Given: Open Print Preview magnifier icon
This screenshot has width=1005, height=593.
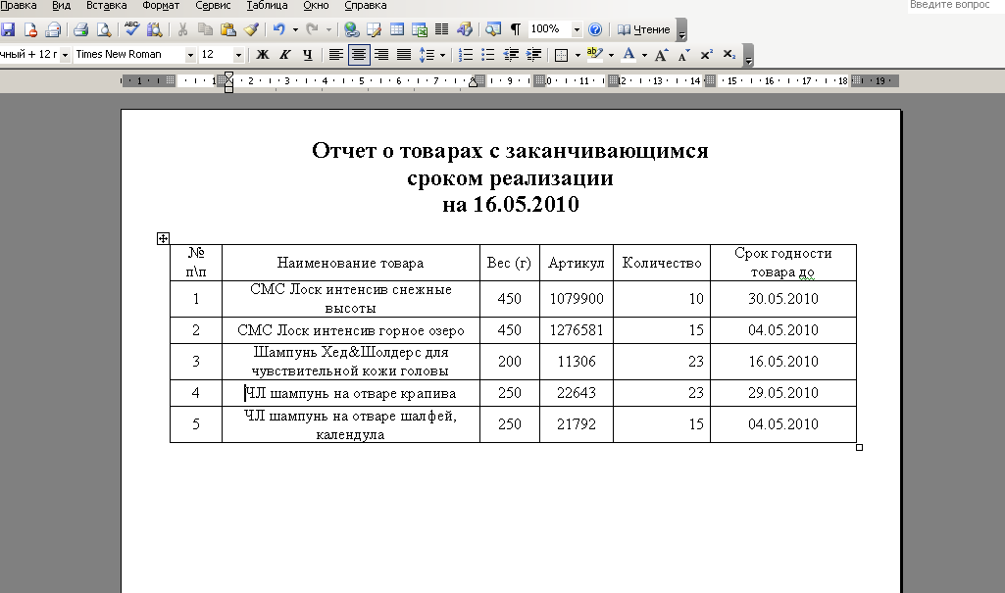Looking at the screenshot, I should click(103, 29).
